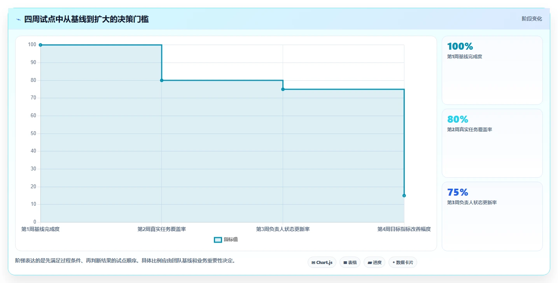Click the 75% value in third card

(458, 193)
